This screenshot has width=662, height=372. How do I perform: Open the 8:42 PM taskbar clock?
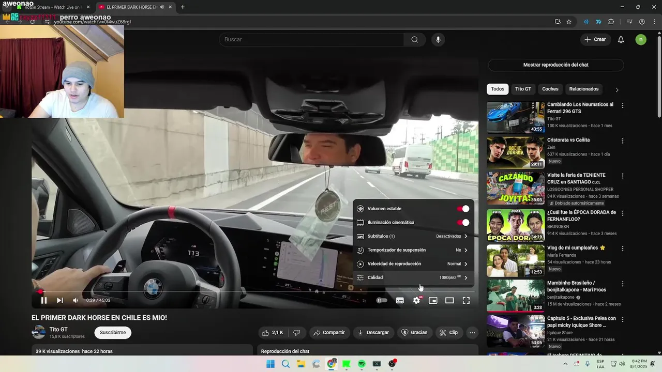coord(639,364)
